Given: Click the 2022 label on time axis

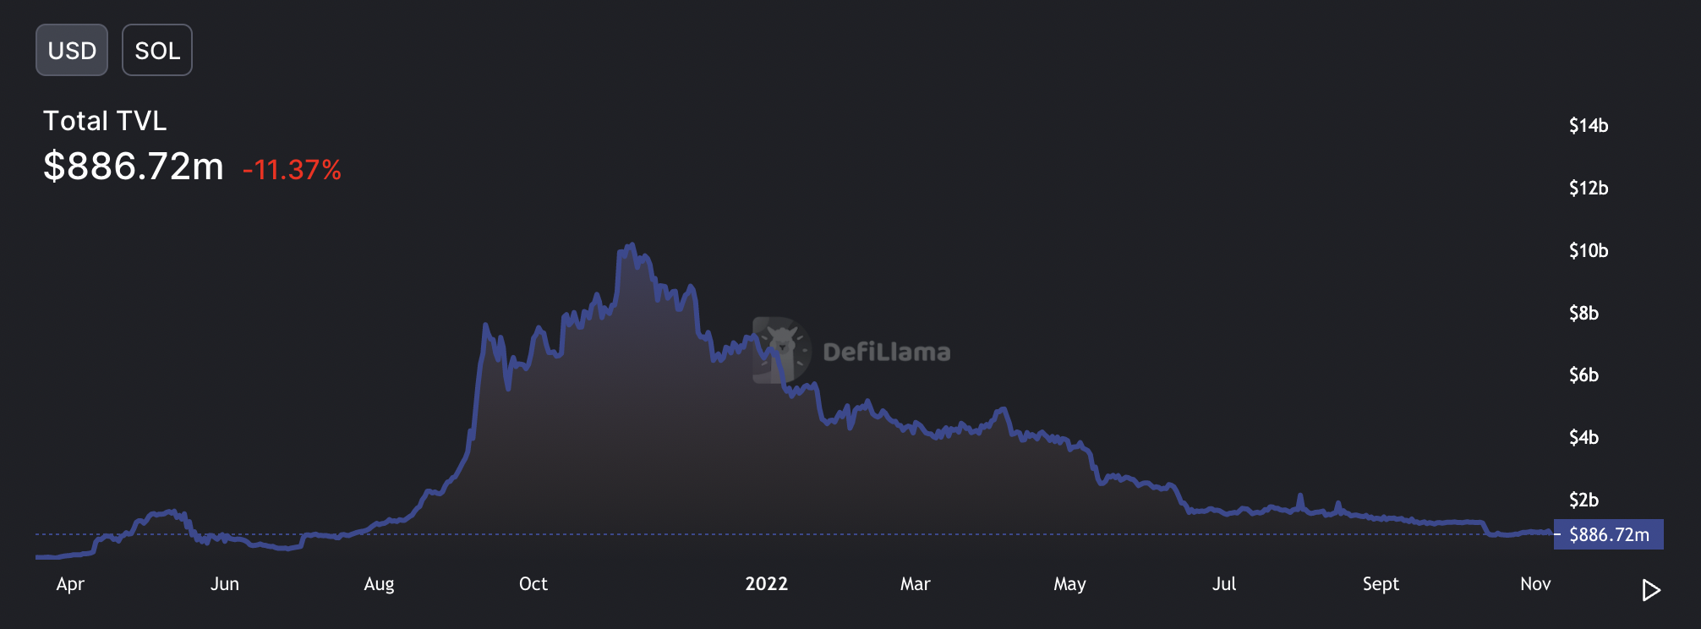Looking at the screenshot, I should click(766, 584).
